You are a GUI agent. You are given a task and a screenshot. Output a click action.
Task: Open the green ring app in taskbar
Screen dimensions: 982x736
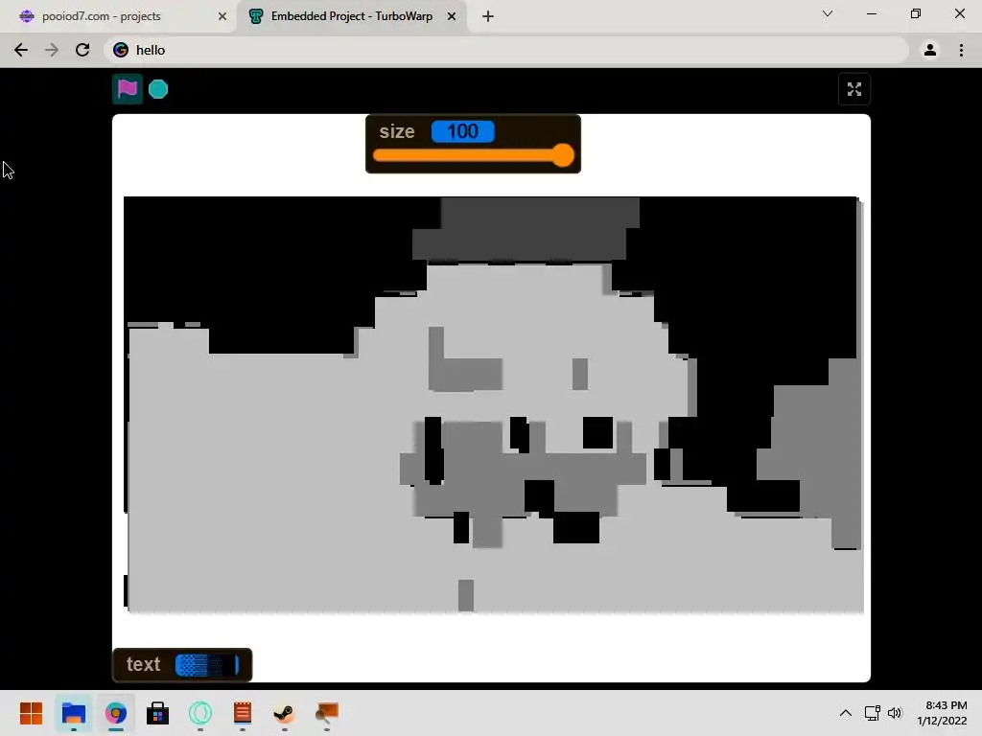click(x=200, y=713)
